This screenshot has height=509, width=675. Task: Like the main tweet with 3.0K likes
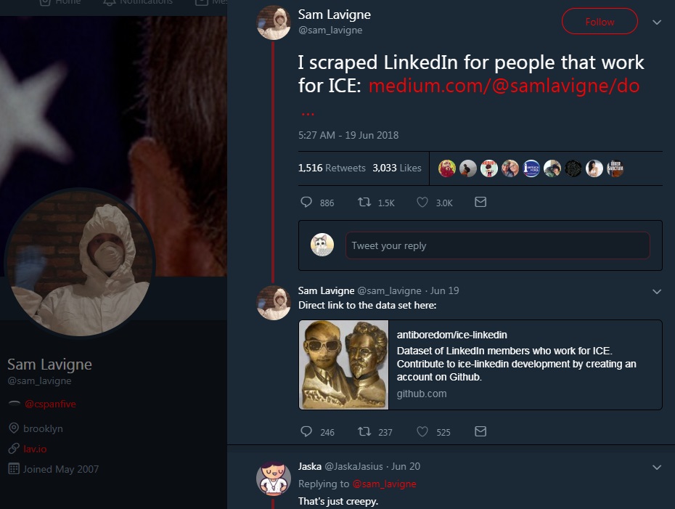coord(422,203)
